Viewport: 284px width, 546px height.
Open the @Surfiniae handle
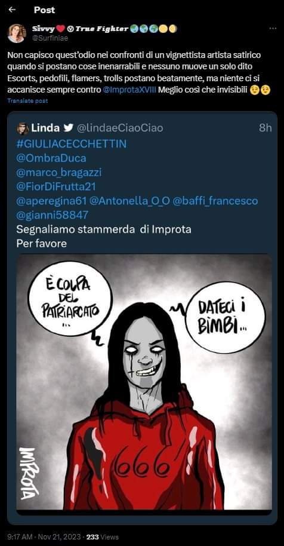50,39
